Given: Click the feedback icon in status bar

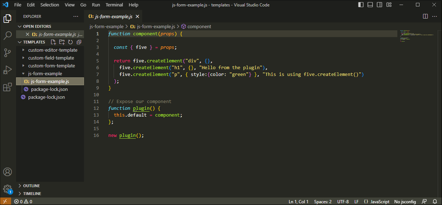Looking at the screenshot, I should (424, 201).
